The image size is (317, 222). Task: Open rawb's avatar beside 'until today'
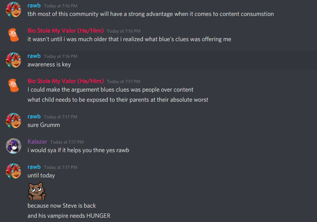click(x=14, y=171)
